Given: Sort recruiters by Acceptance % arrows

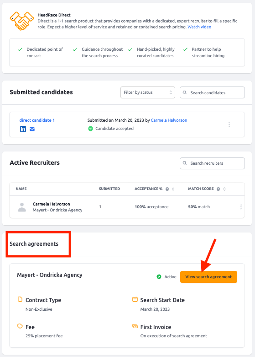Looking at the screenshot, I should point(173,189).
